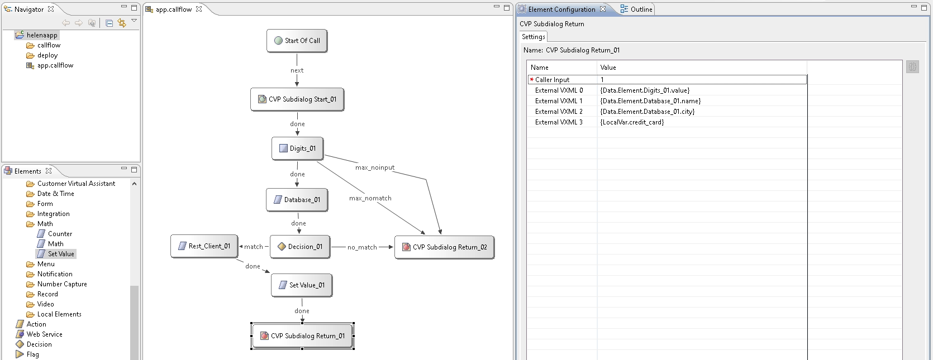Image resolution: width=933 pixels, height=360 pixels.
Task: Select the Start Of Call node
Action: pyautogui.click(x=297, y=41)
